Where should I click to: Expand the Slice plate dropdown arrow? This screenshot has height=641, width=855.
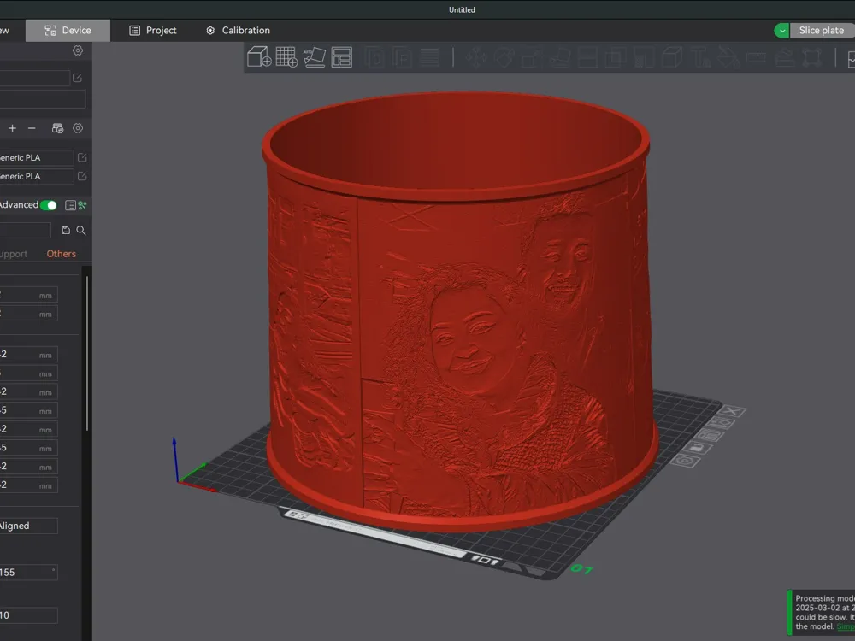pos(781,31)
